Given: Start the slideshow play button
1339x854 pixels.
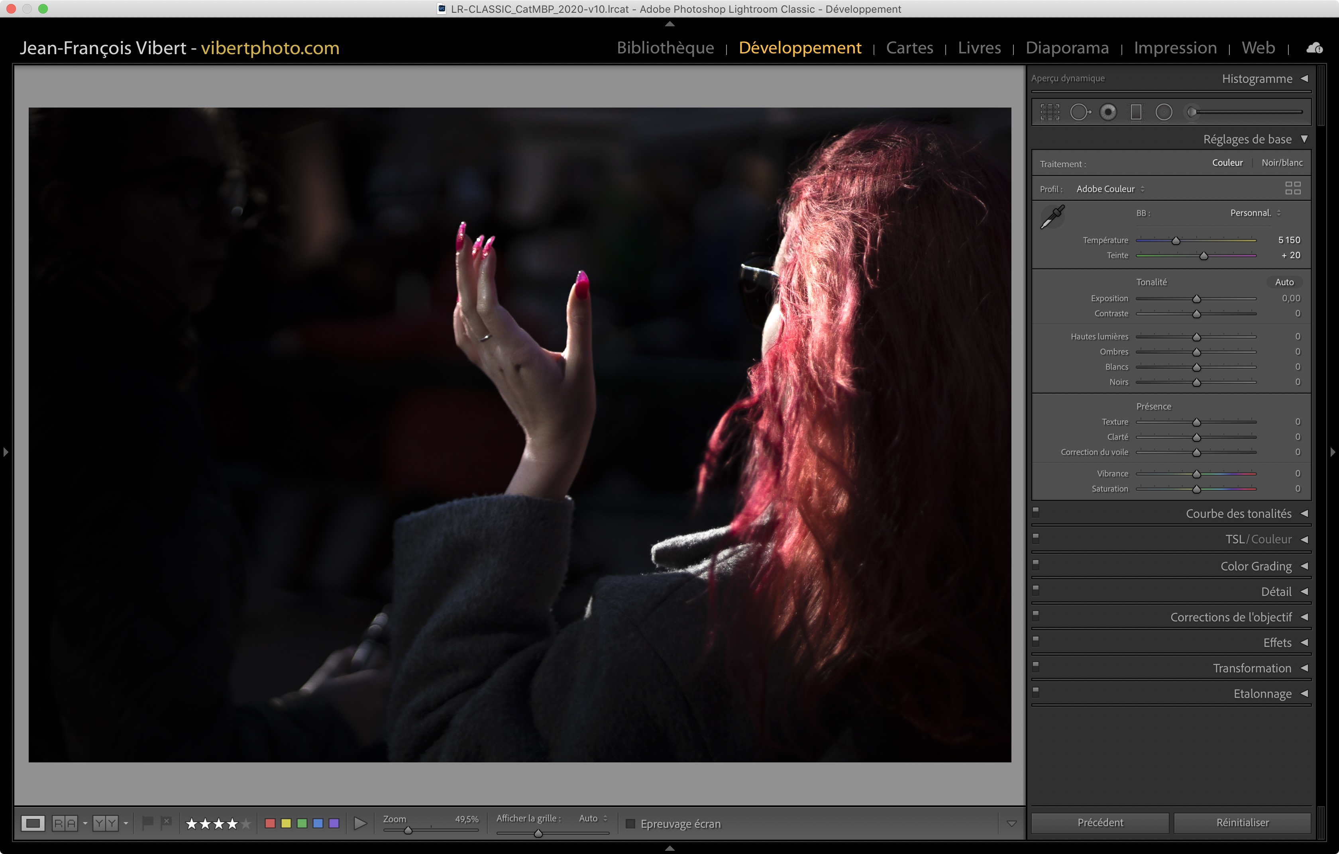Looking at the screenshot, I should [360, 823].
